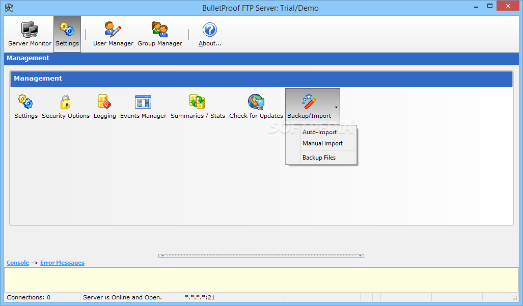The height and width of the screenshot is (306, 523).
Task: Click the console panel splitter handle
Action: click(x=261, y=256)
